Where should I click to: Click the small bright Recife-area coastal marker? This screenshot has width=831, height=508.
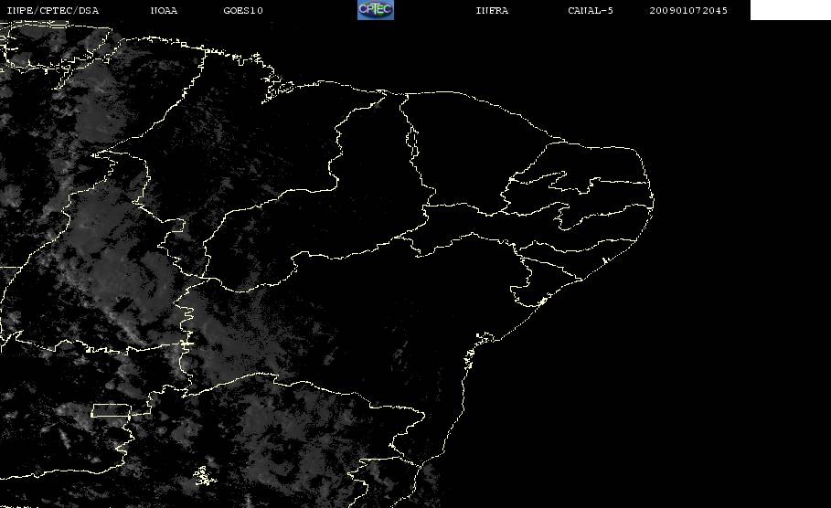[x=604, y=260]
